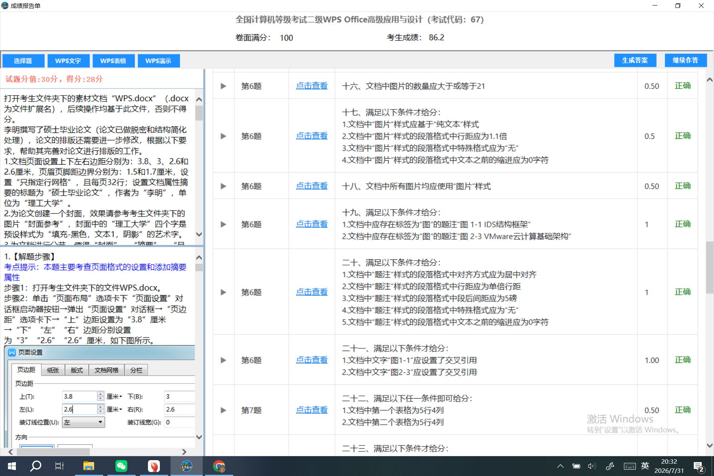
Task: Open 点击查看 link for 二十一 row
Action: 312,360
